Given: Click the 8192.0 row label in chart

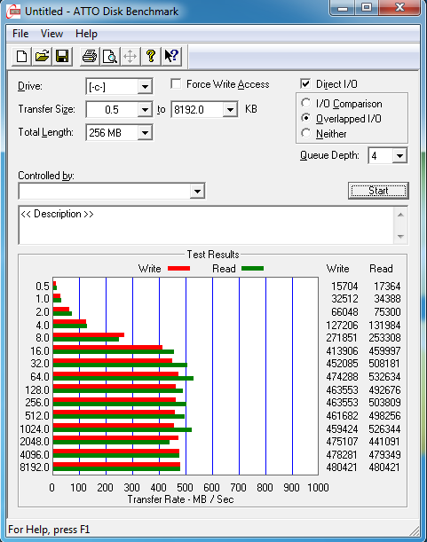Looking at the screenshot, I should 35,467.
